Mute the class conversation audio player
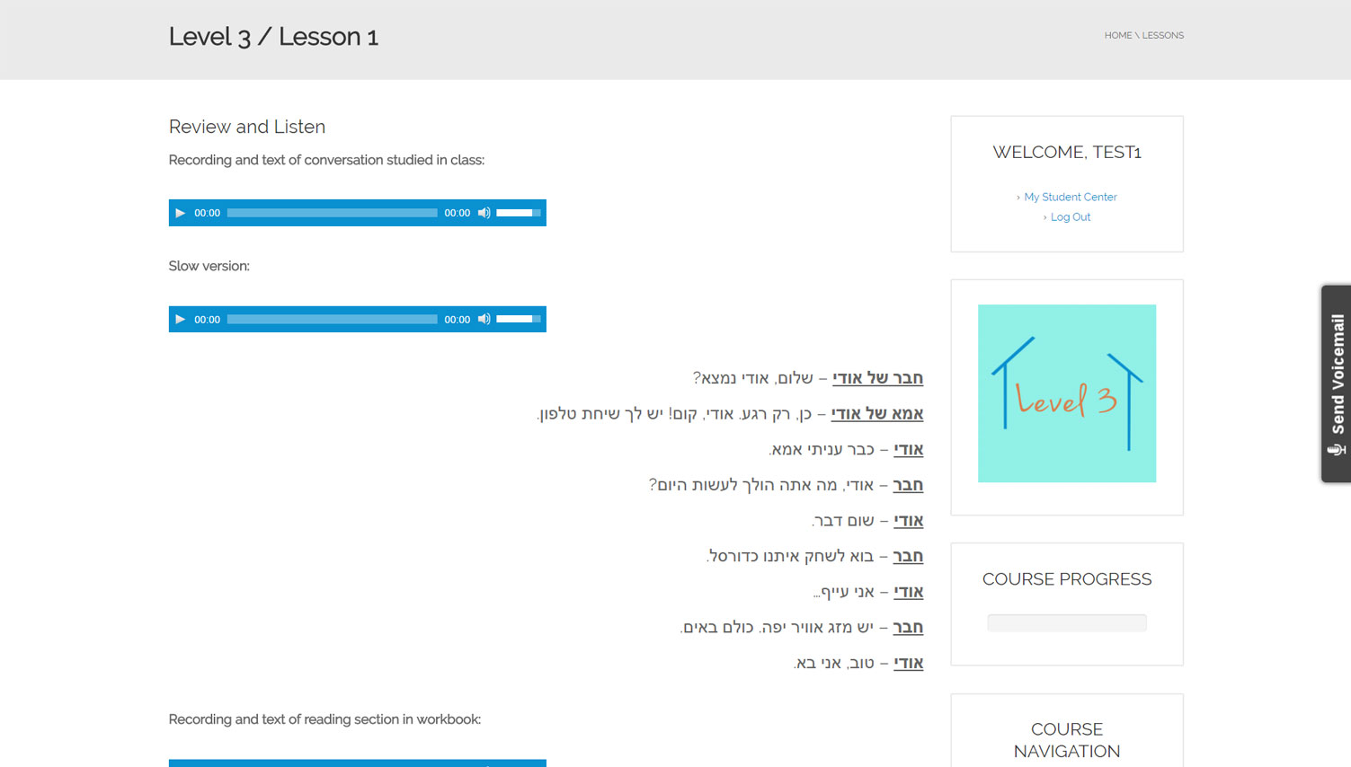This screenshot has height=767, width=1351. (x=484, y=213)
